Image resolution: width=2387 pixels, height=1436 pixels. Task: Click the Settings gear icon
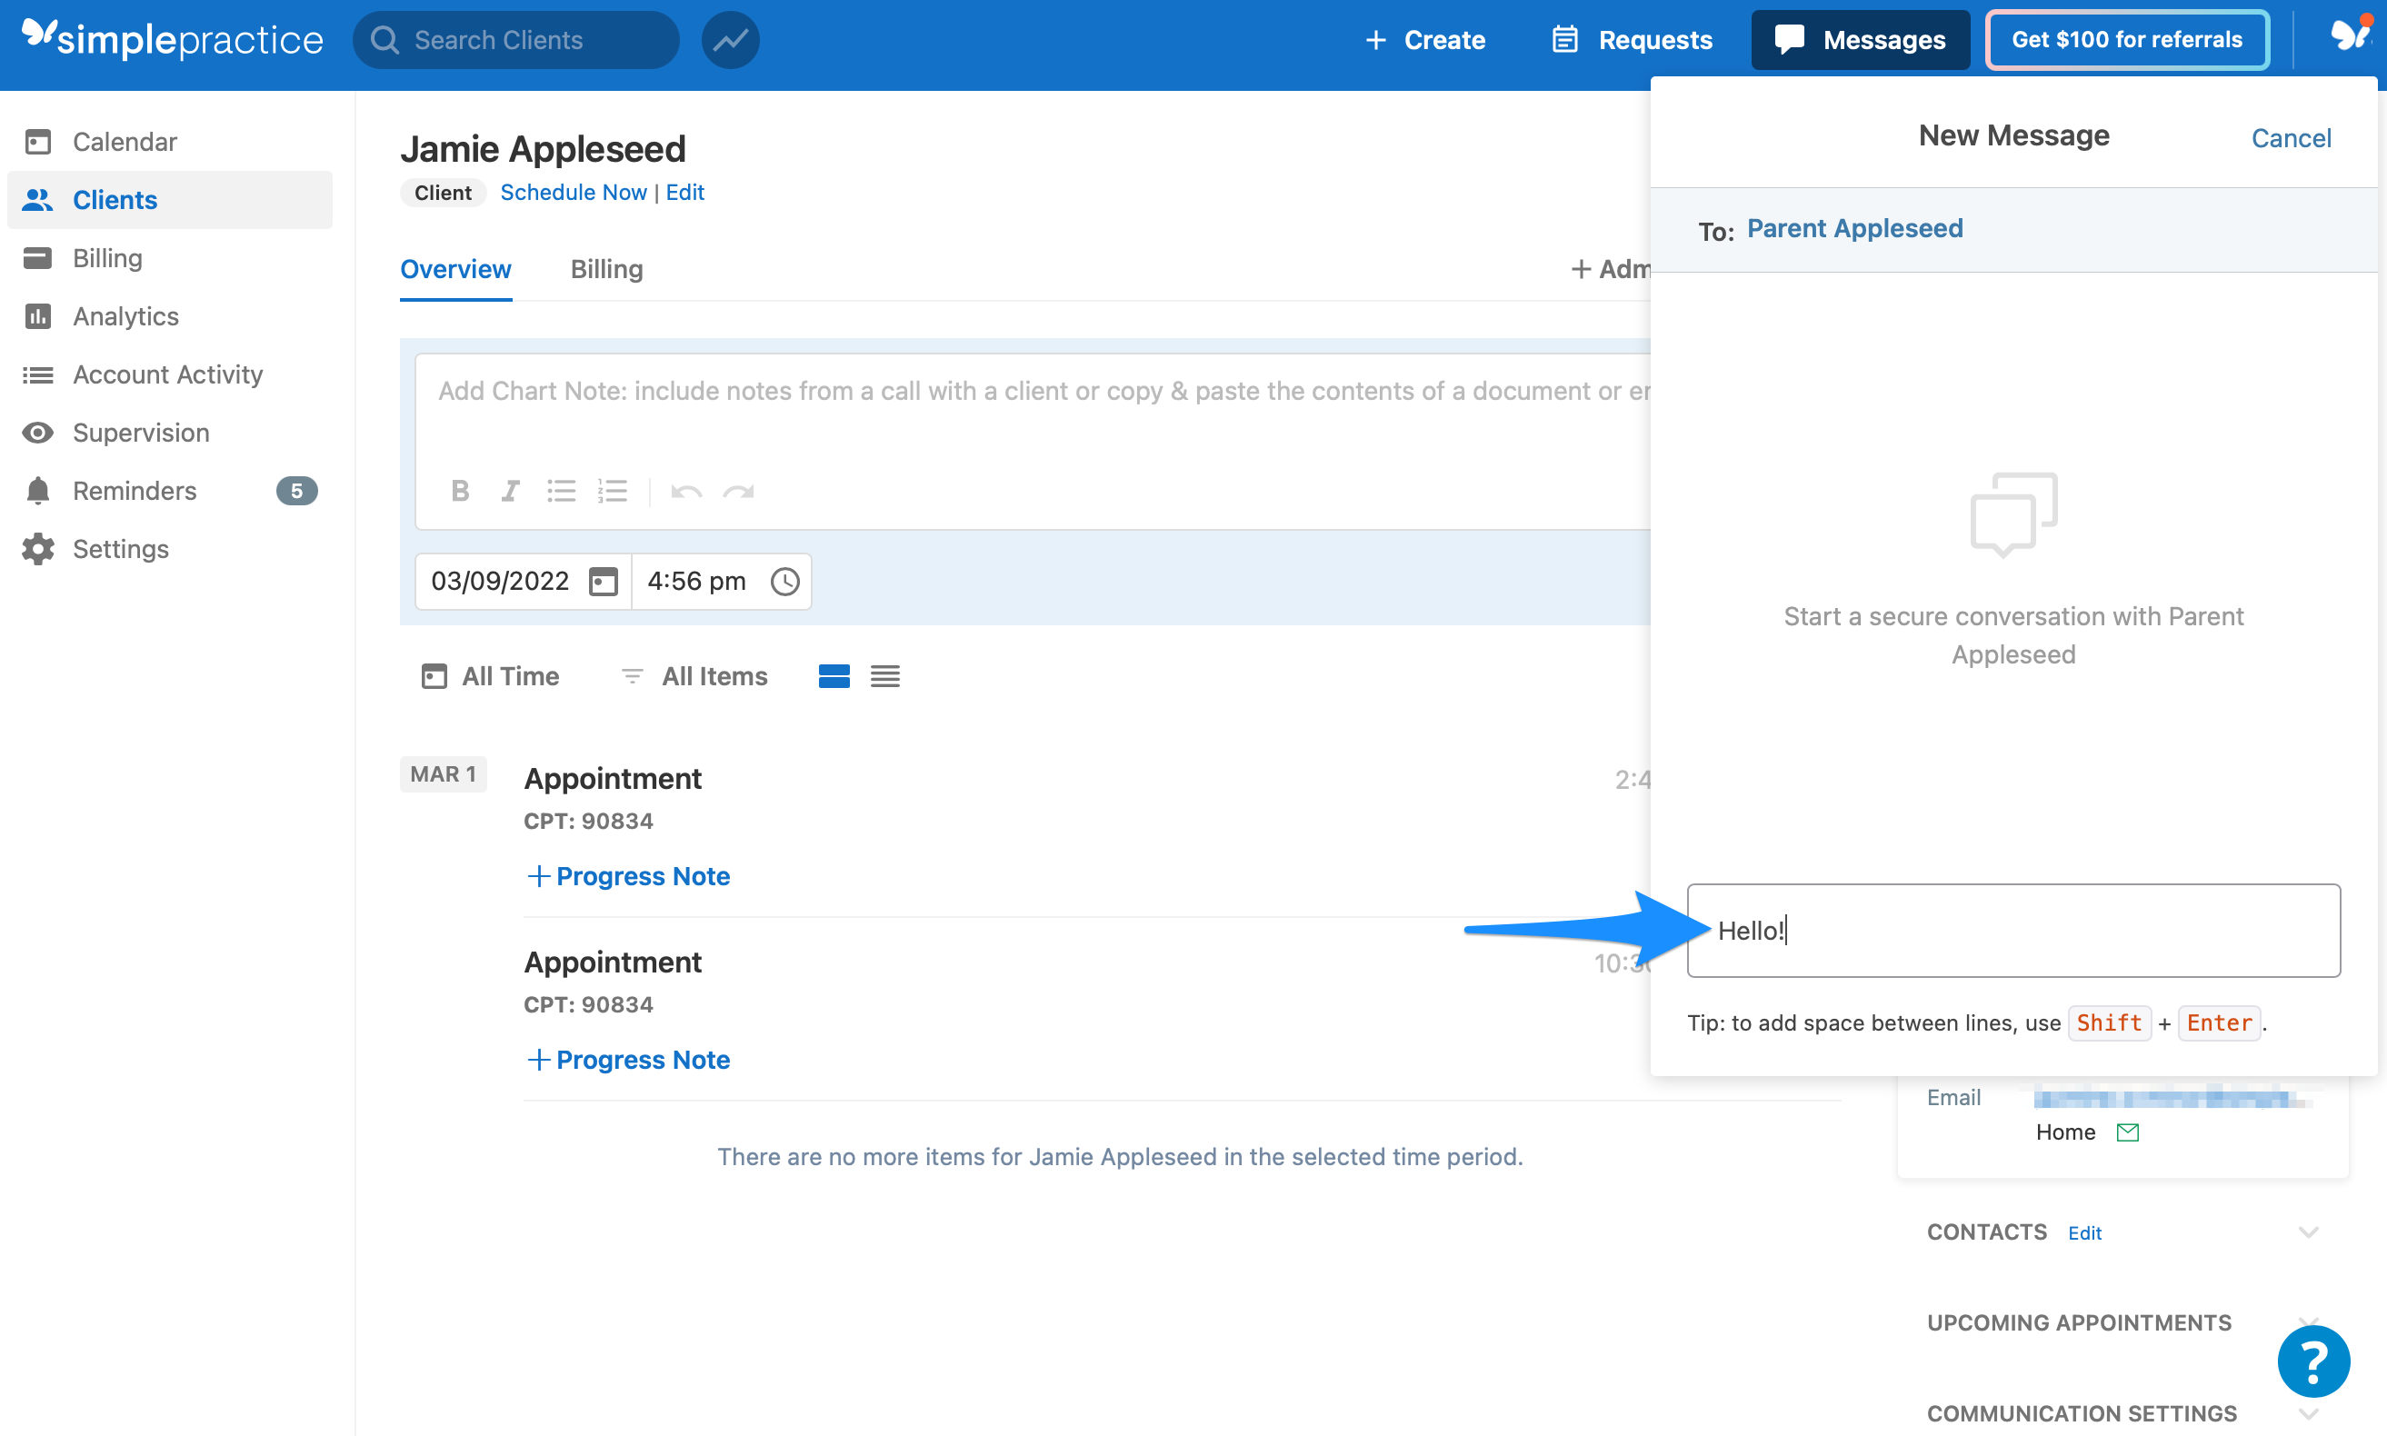(38, 549)
